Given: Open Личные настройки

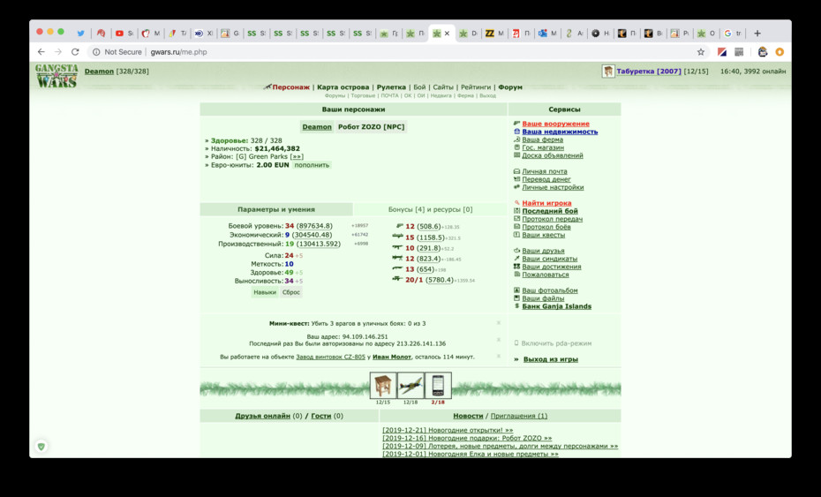Looking at the screenshot, I should click(x=553, y=187).
